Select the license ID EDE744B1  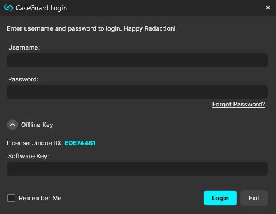coord(80,143)
